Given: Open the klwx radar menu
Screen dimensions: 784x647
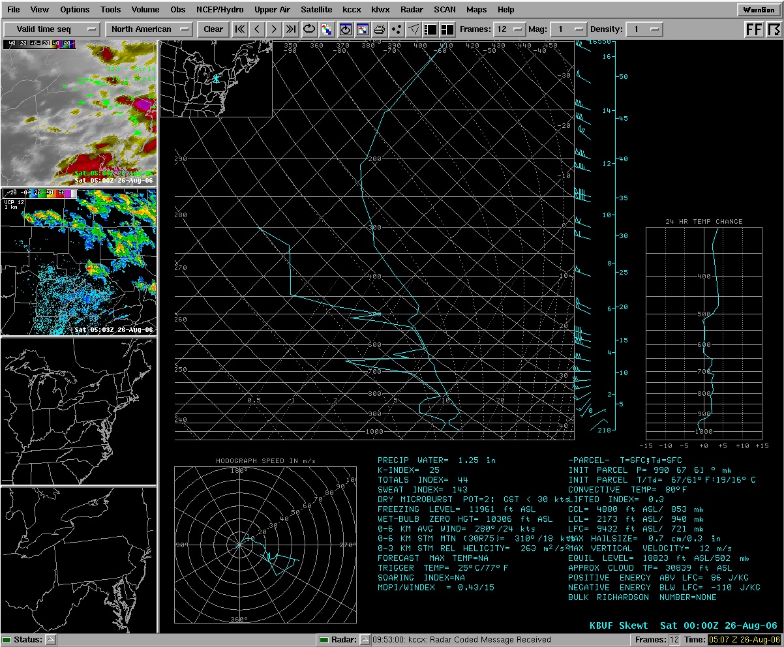Looking at the screenshot, I should click(380, 10).
